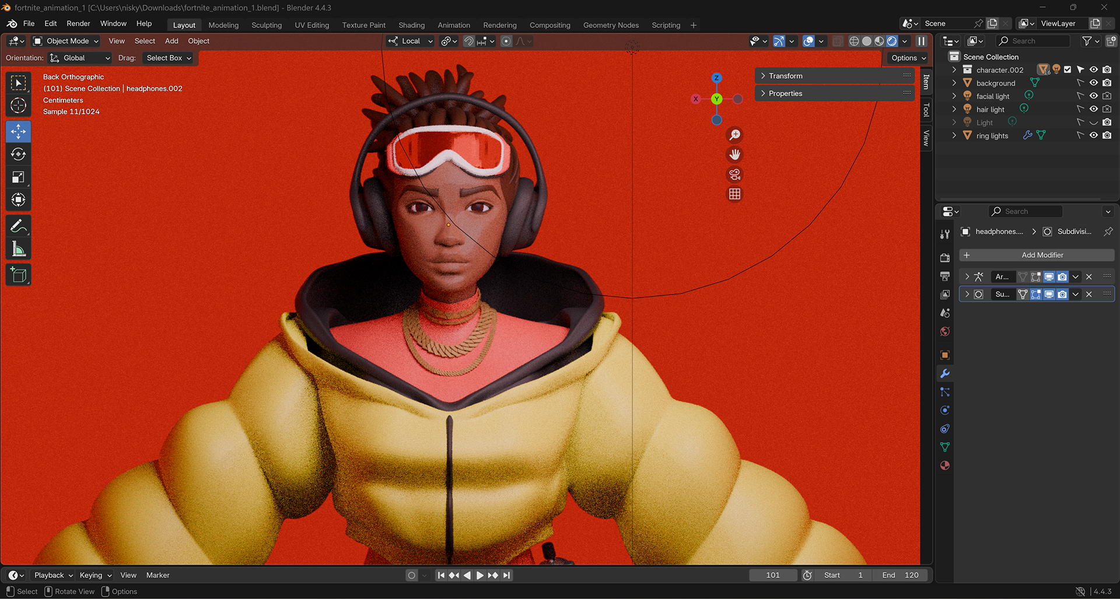Viewport: 1120px width, 599px height.
Task: Enable X-ray toggle in header
Action: (x=838, y=41)
